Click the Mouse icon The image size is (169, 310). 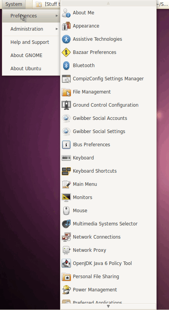point(66,211)
